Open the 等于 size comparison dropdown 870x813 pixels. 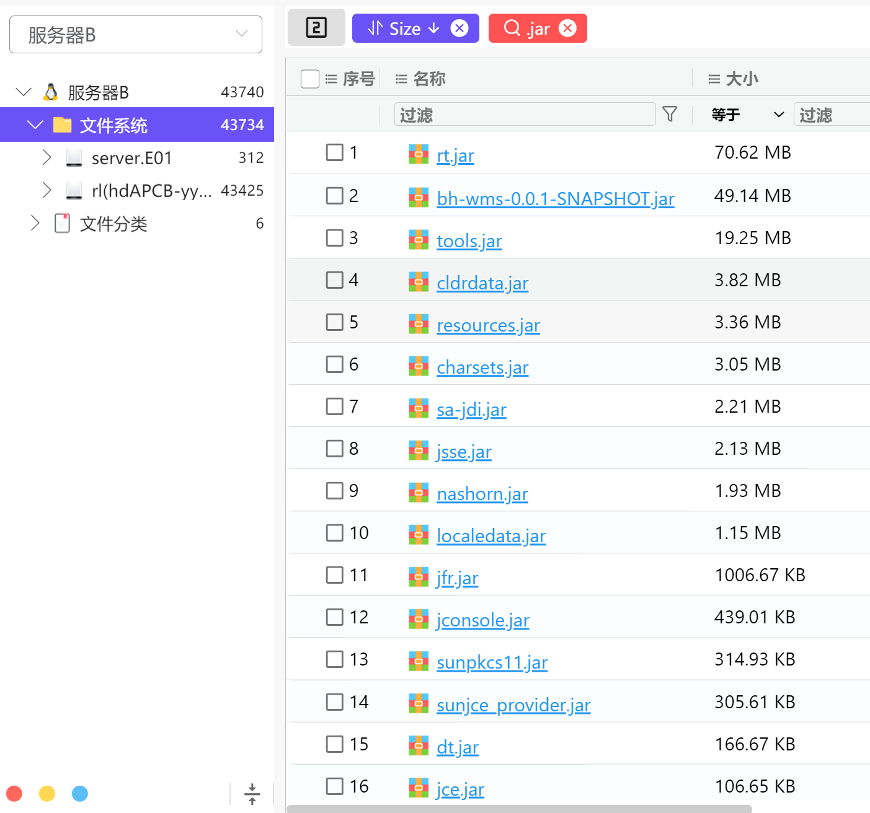coord(747,115)
